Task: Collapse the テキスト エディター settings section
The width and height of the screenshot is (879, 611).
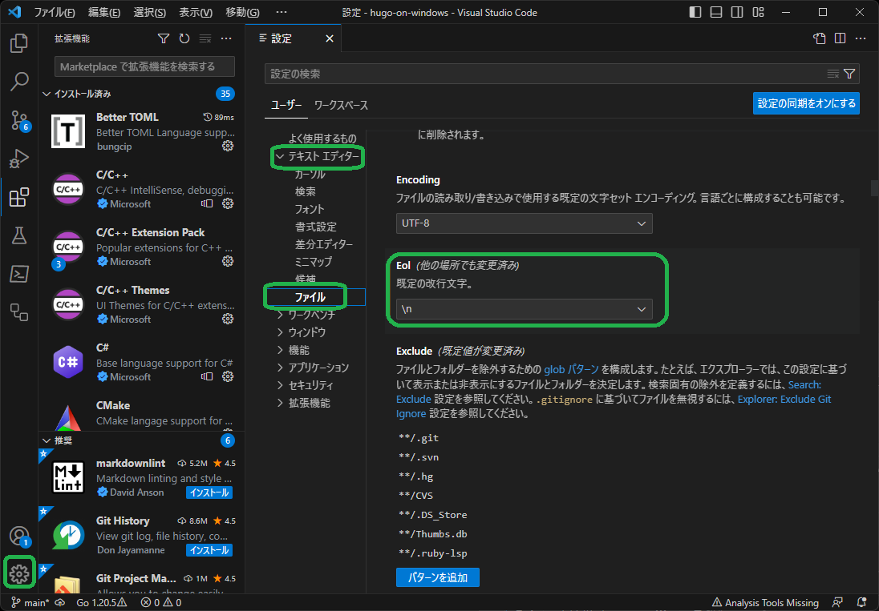Action: coord(280,157)
